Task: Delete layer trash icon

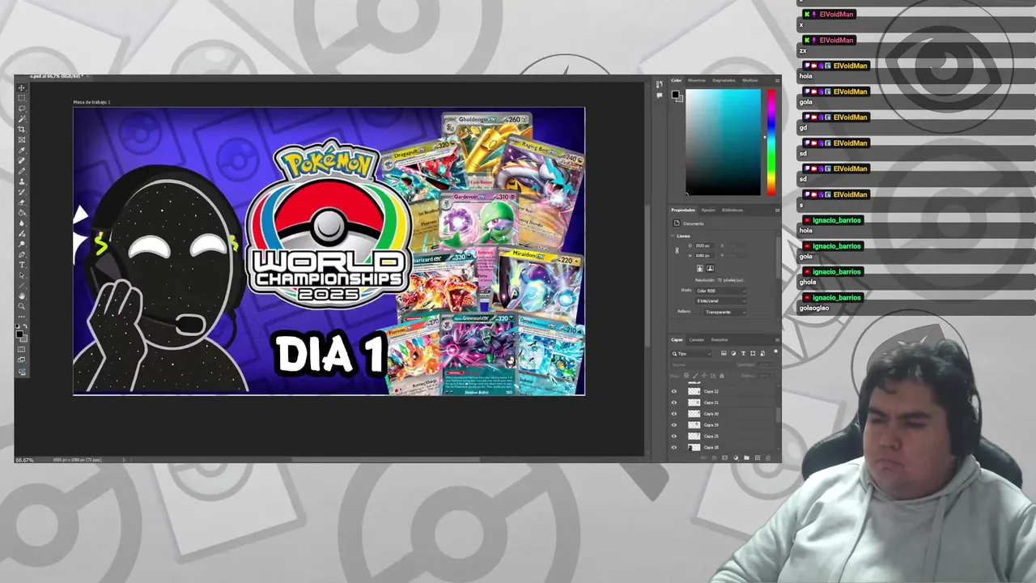Action: (768, 457)
